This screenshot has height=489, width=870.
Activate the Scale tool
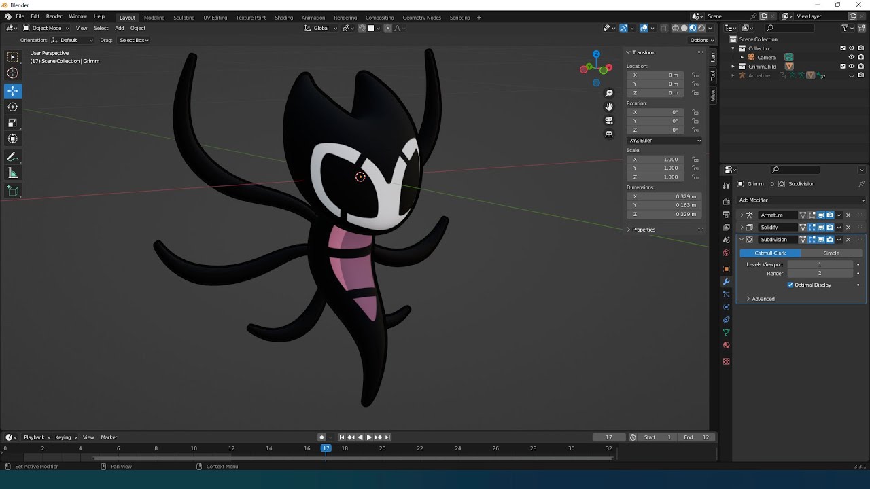coord(13,123)
